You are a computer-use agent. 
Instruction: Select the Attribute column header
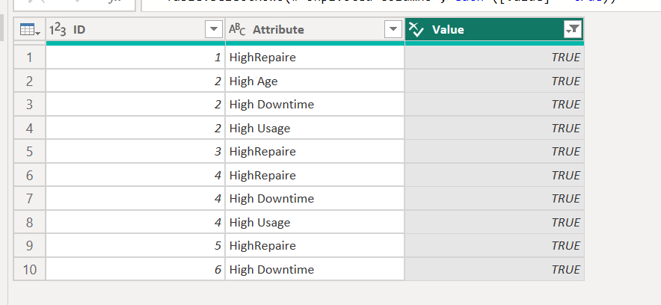click(315, 29)
